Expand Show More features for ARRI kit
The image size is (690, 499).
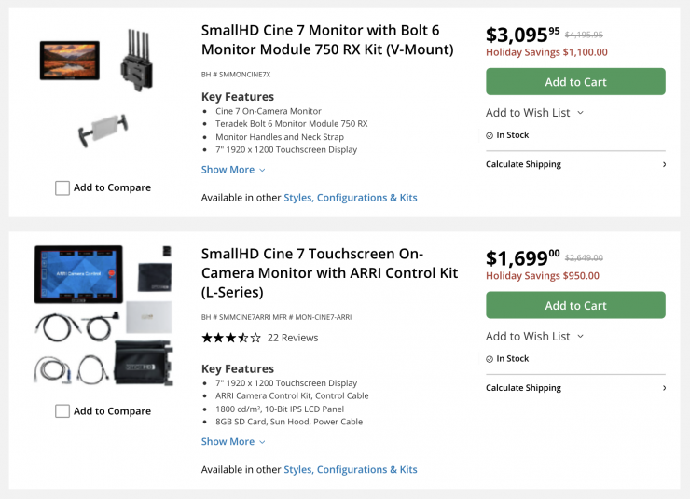[x=233, y=442]
